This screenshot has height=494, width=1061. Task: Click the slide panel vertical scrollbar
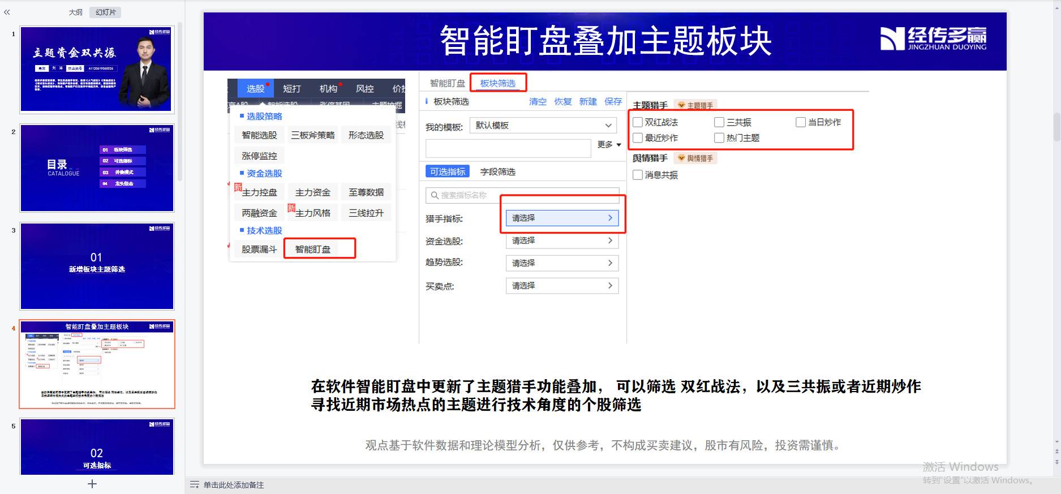(x=180, y=102)
